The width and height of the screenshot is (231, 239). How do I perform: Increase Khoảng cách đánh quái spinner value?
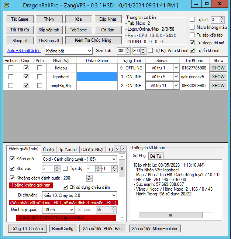click(x=89, y=176)
